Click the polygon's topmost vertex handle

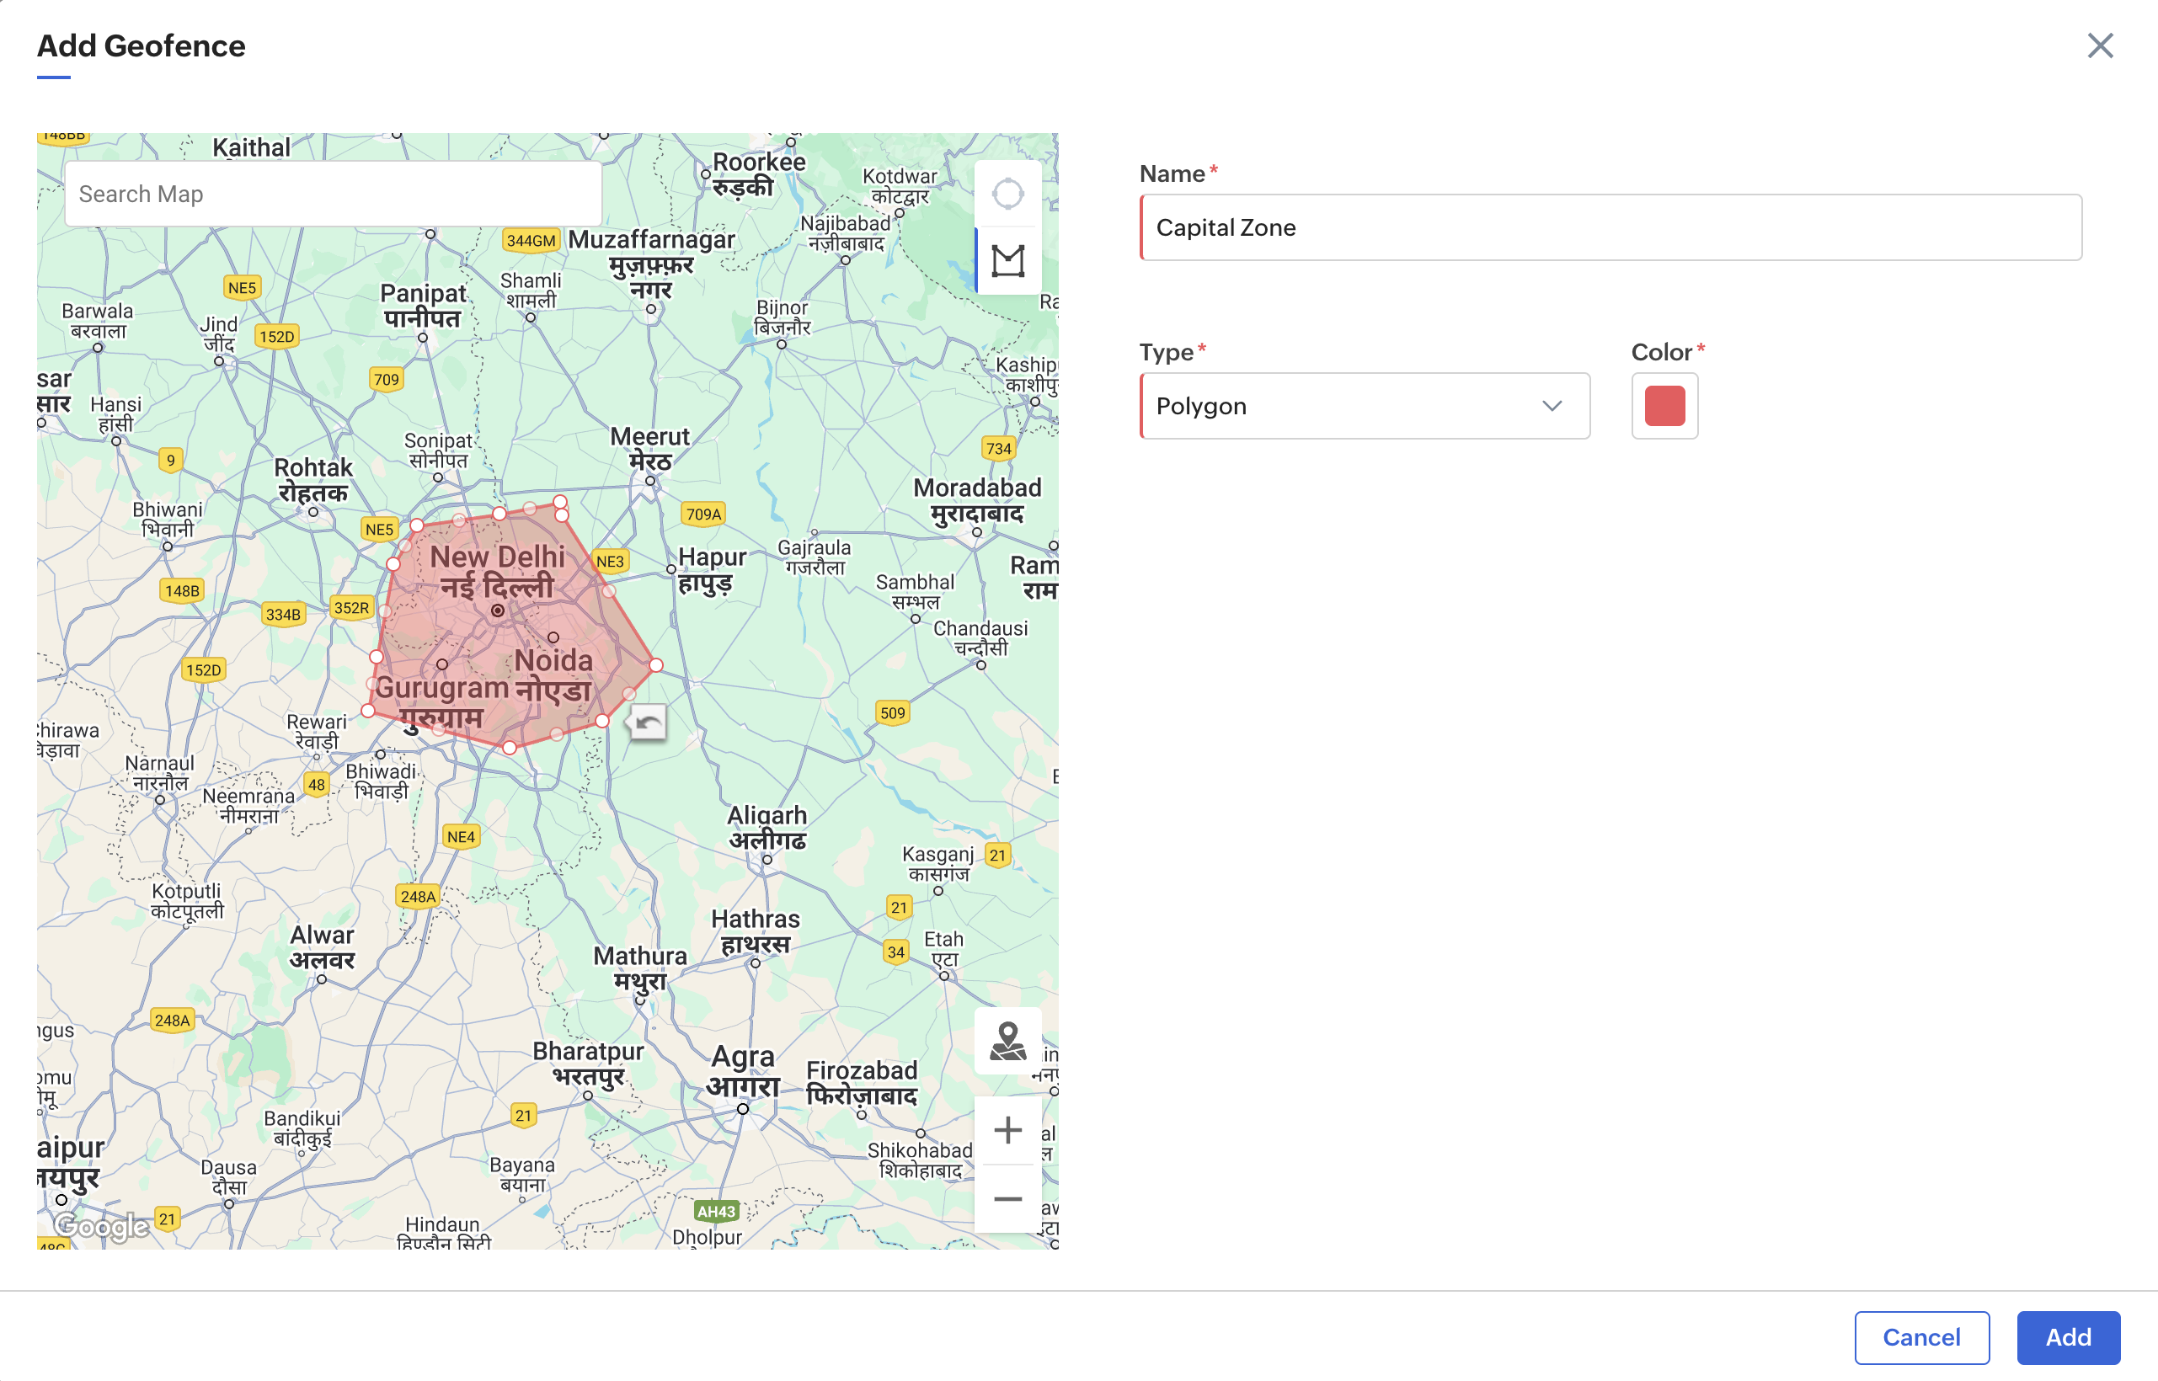point(561,501)
